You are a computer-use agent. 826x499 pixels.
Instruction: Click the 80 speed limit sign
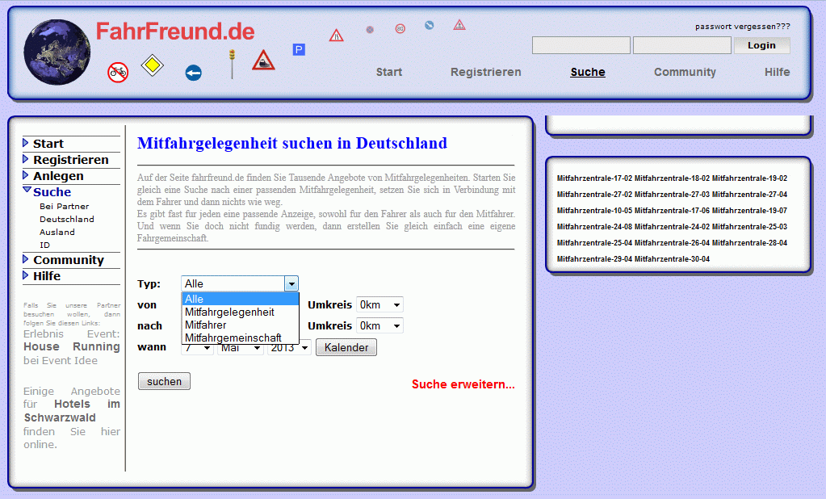coord(400,29)
